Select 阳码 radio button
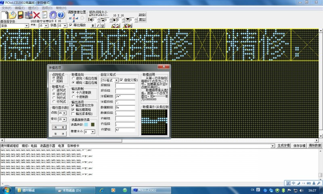 click(54, 81)
